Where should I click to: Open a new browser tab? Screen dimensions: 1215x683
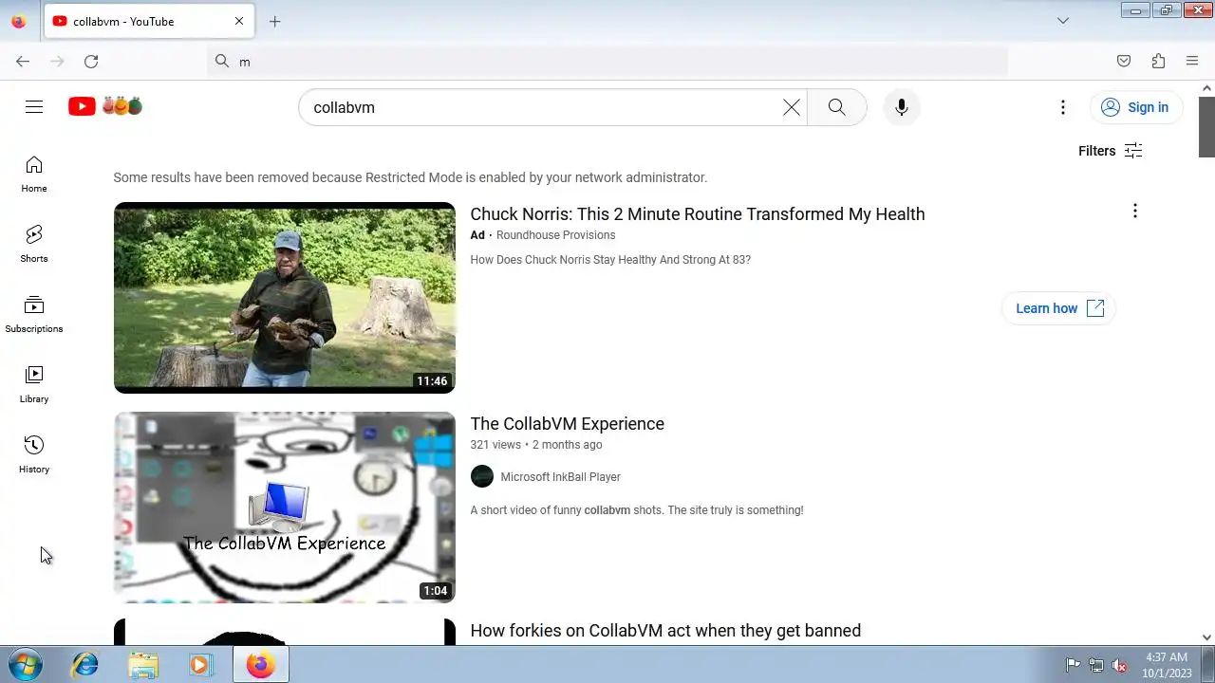[274, 21]
